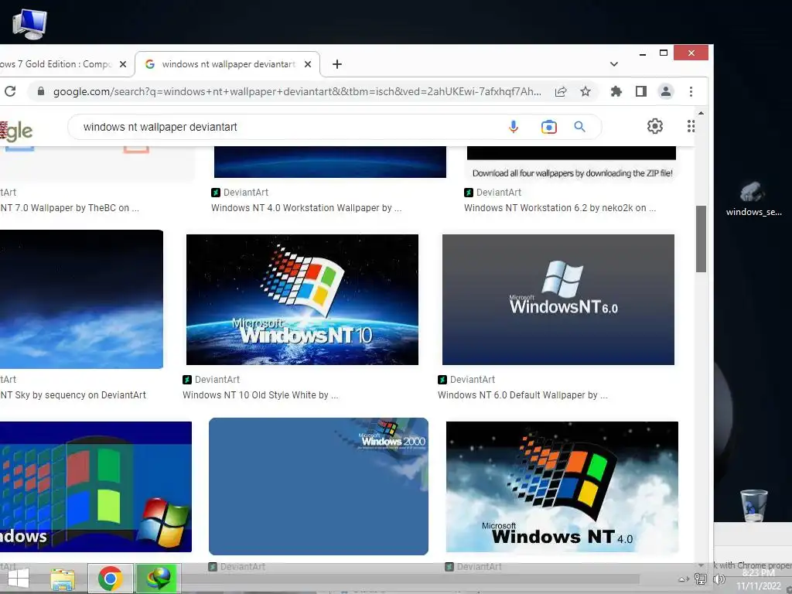The width and height of the screenshot is (792, 594).
Task: Click the share page icon in address bar
Action: click(x=561, y=91)
